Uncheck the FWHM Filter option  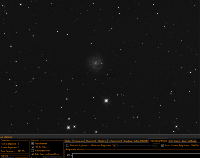(x=32, y=147)
